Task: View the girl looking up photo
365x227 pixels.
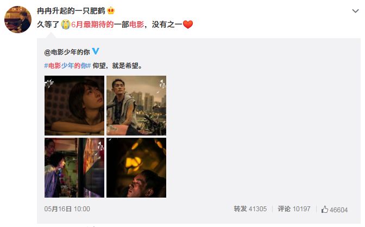Action: pyautogui.click(x=74, y=106)
